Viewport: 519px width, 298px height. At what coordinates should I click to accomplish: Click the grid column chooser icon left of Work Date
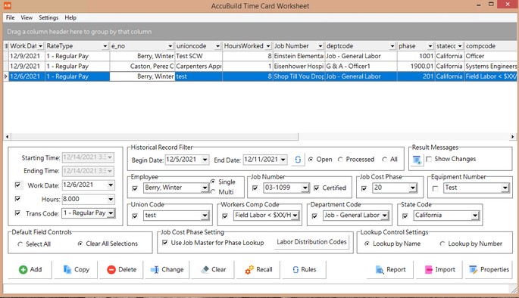point(5,46)
